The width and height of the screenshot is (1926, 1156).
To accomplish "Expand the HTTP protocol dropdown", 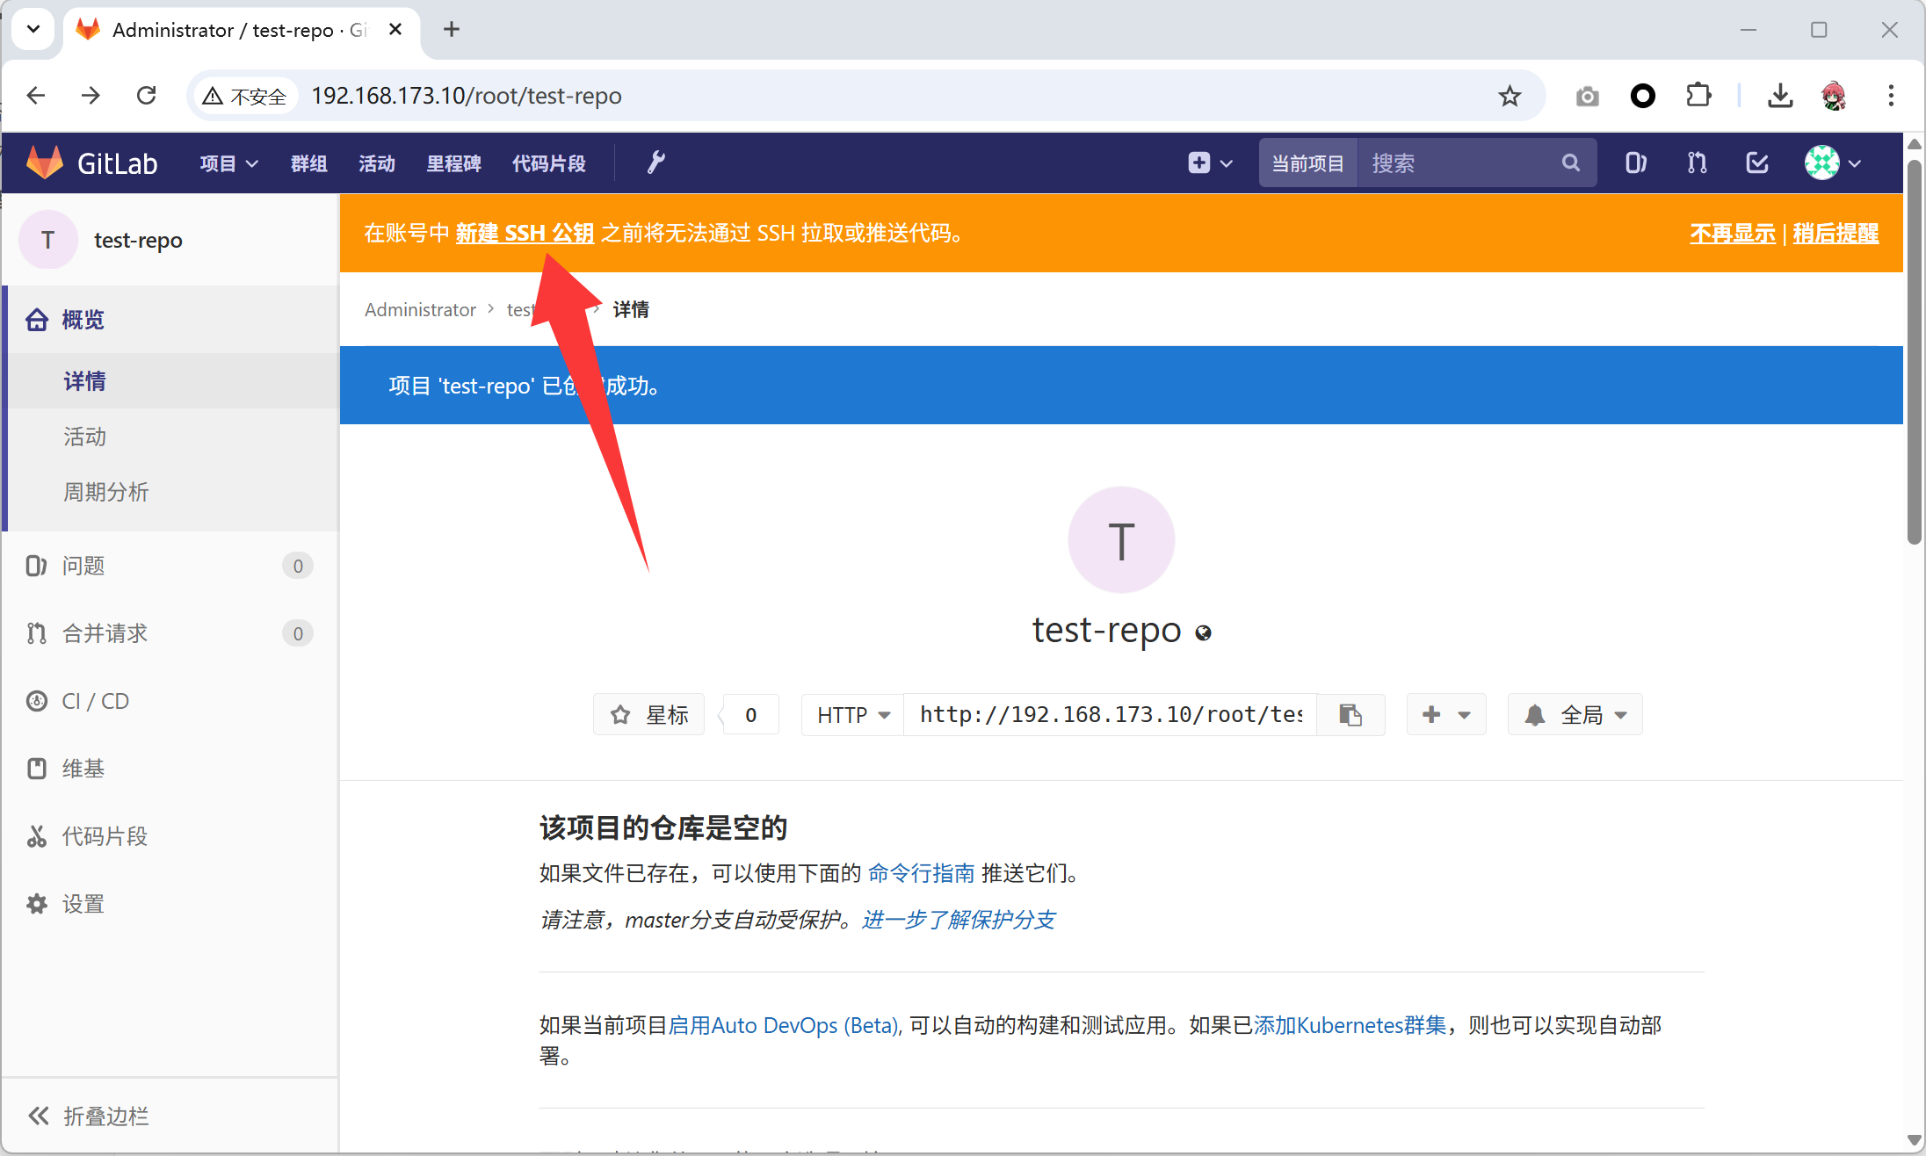I will point(852,715).
